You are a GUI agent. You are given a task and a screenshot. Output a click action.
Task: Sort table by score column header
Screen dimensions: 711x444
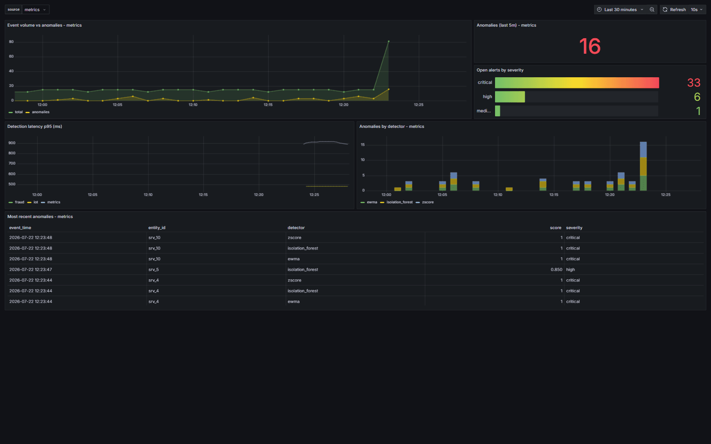click(555, 228)
